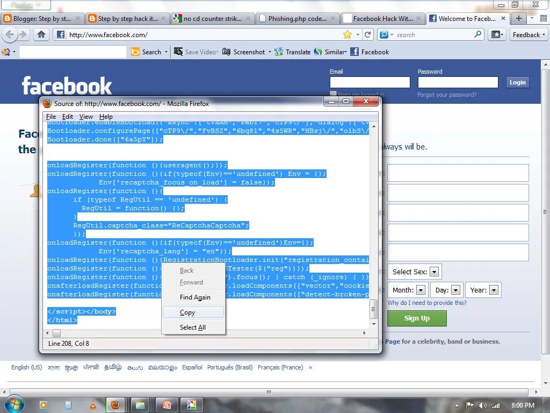Open Windows Media Player from taskbar

tap(44, 405)
